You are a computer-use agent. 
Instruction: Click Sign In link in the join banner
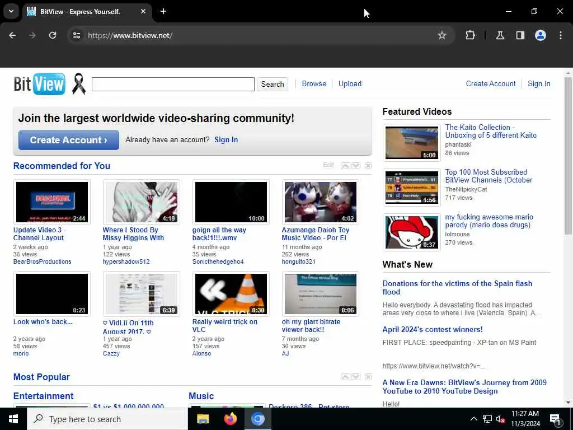(226, 139)
